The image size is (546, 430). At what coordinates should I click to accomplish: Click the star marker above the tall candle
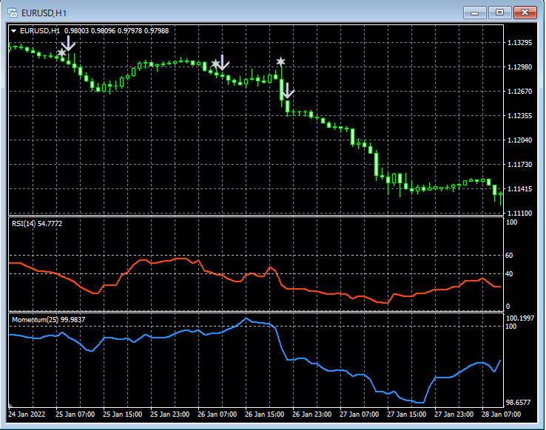(280, 61)
